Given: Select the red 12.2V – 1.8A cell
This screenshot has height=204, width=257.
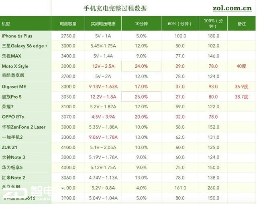Looking at the screenshot, I should [103, 97].
